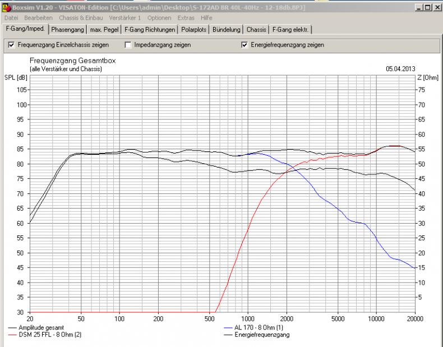
Task: Open the Verstärker 1 menu
Action: (x=125, y=18)
